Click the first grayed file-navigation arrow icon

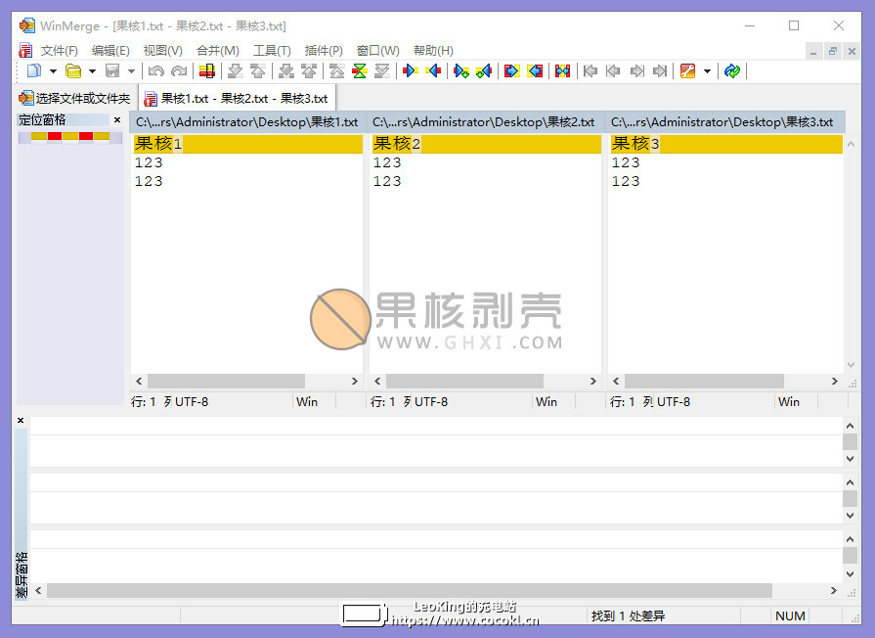(x=591, y=71)
